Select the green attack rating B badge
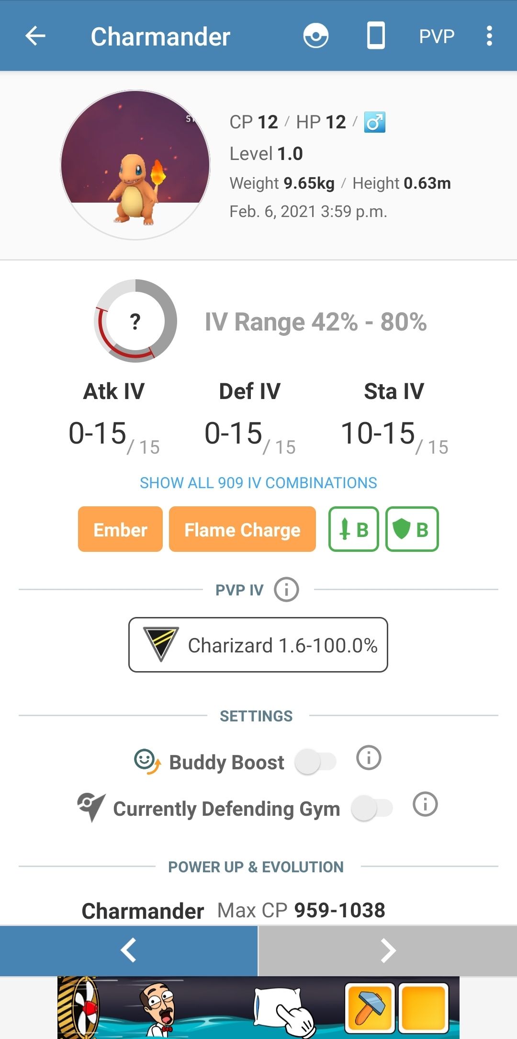The height and width of the screenshot is (1039, 517). tap(354, 529)
